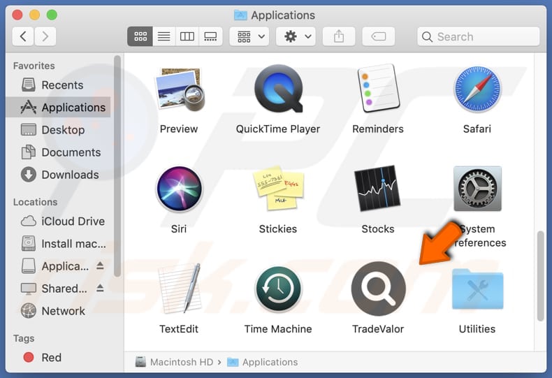
Task: Eject the Shared... volume
Action: pos(100,289)
